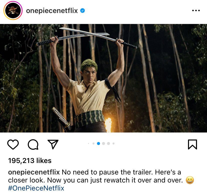Jump to the last tiny carousel dot on the right
The width and height of the screenshot is (207, 194).
point(113,143)
